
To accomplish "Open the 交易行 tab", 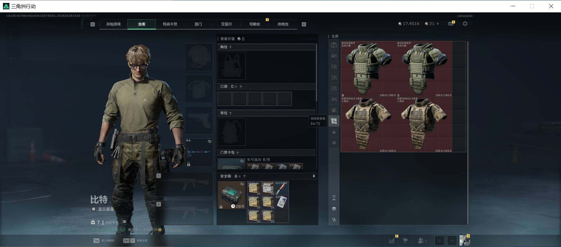I will [226, 24].
